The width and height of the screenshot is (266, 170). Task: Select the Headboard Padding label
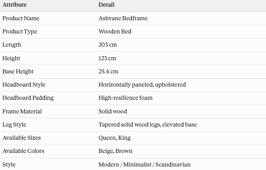(x=28, y=98)
